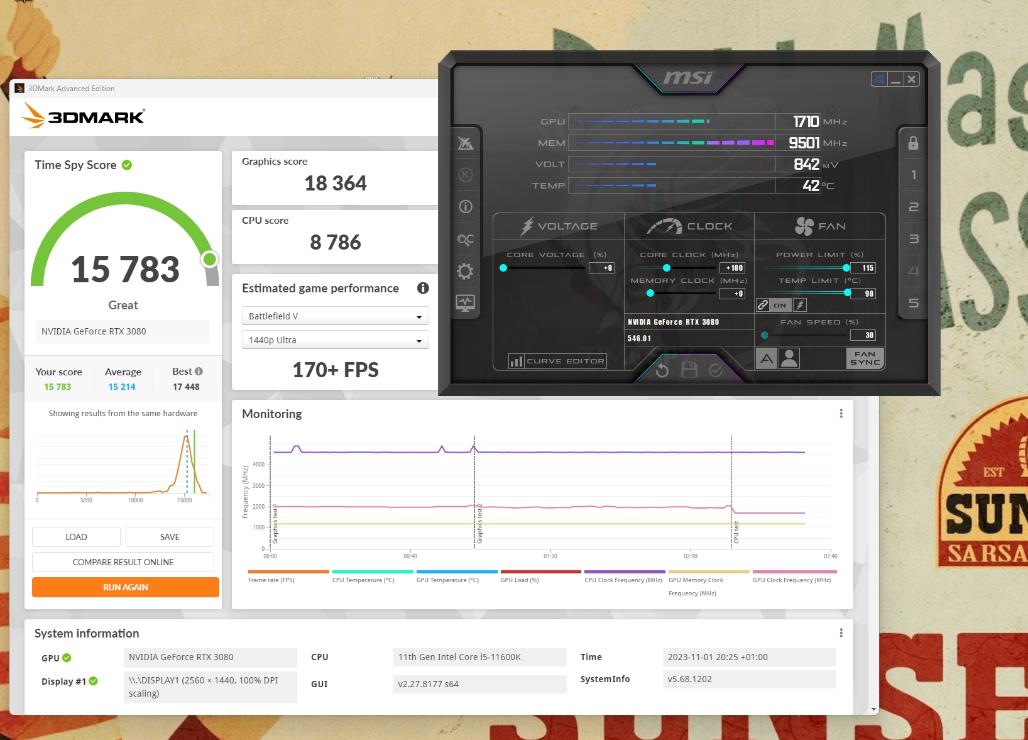The image size is (1028, 740).
Task: Open Afterburner hardware monitor window
Action: [x=466, y=303]
